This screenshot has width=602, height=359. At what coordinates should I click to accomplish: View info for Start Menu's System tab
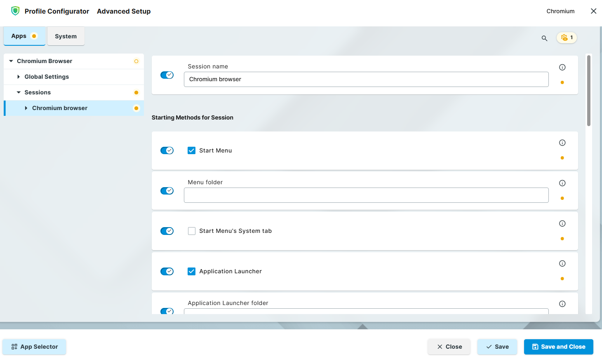point(562,223)
